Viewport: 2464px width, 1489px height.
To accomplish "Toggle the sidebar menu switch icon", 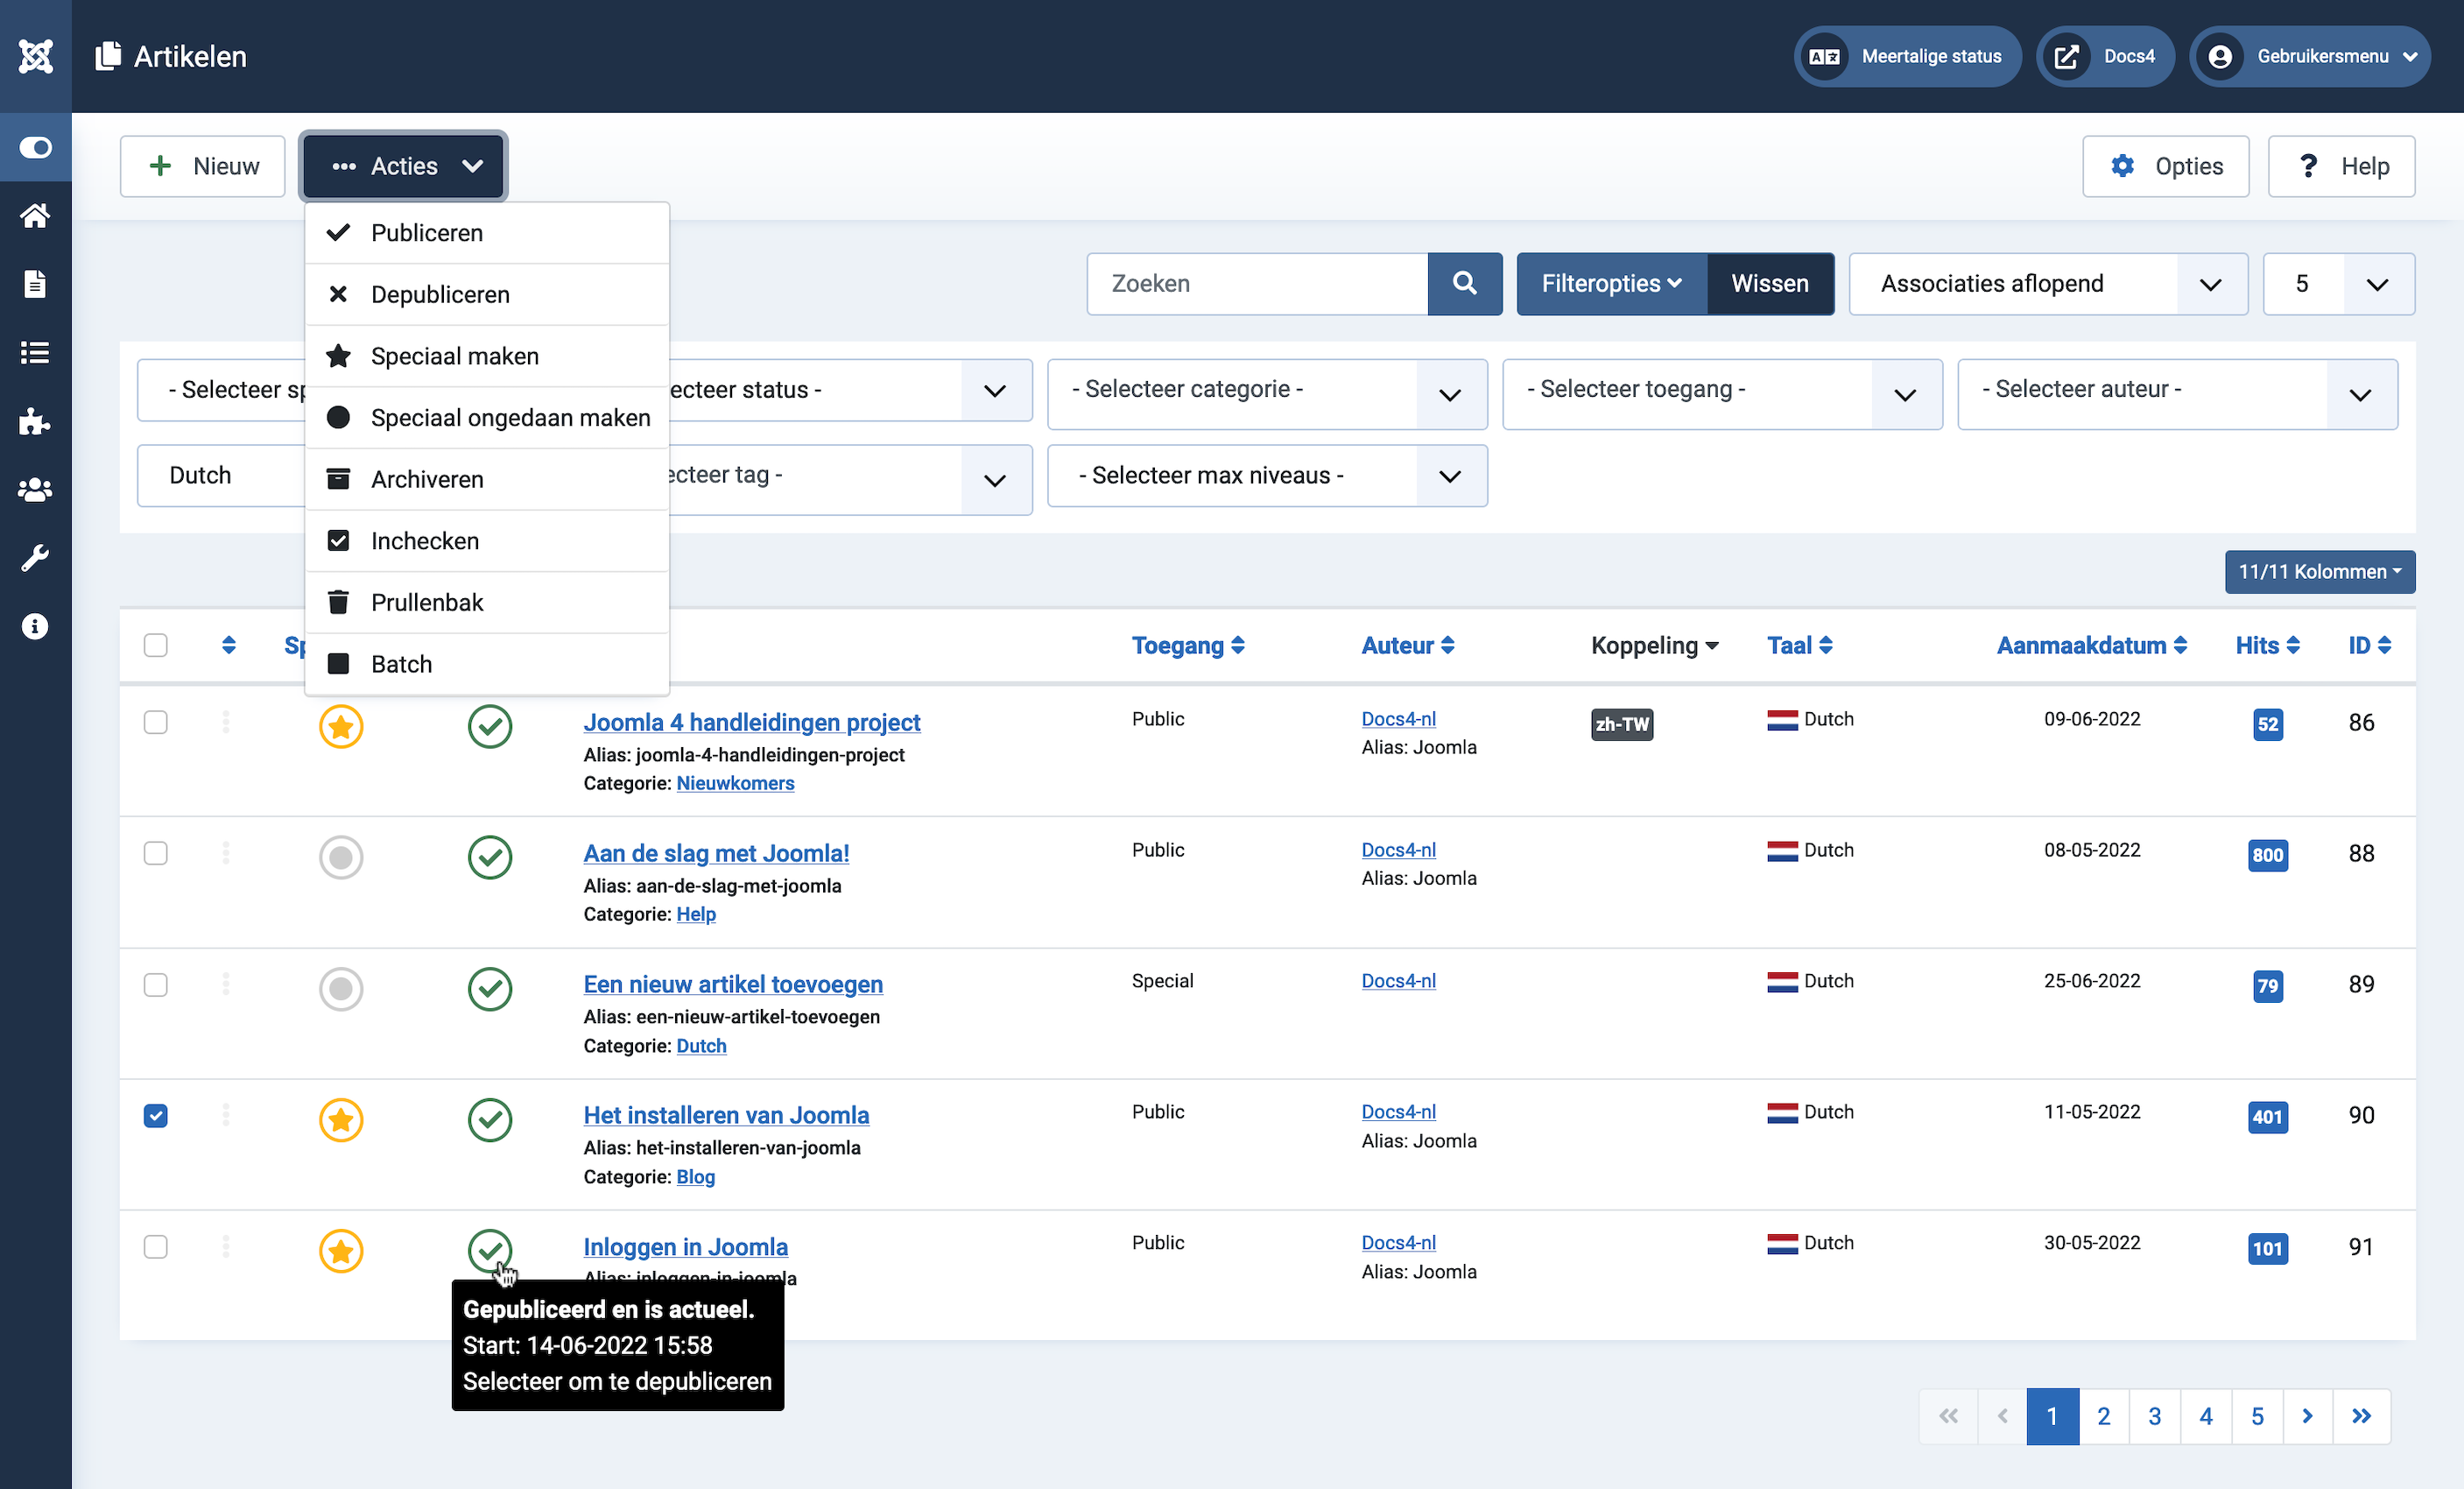I will click(x=36, y=148).
